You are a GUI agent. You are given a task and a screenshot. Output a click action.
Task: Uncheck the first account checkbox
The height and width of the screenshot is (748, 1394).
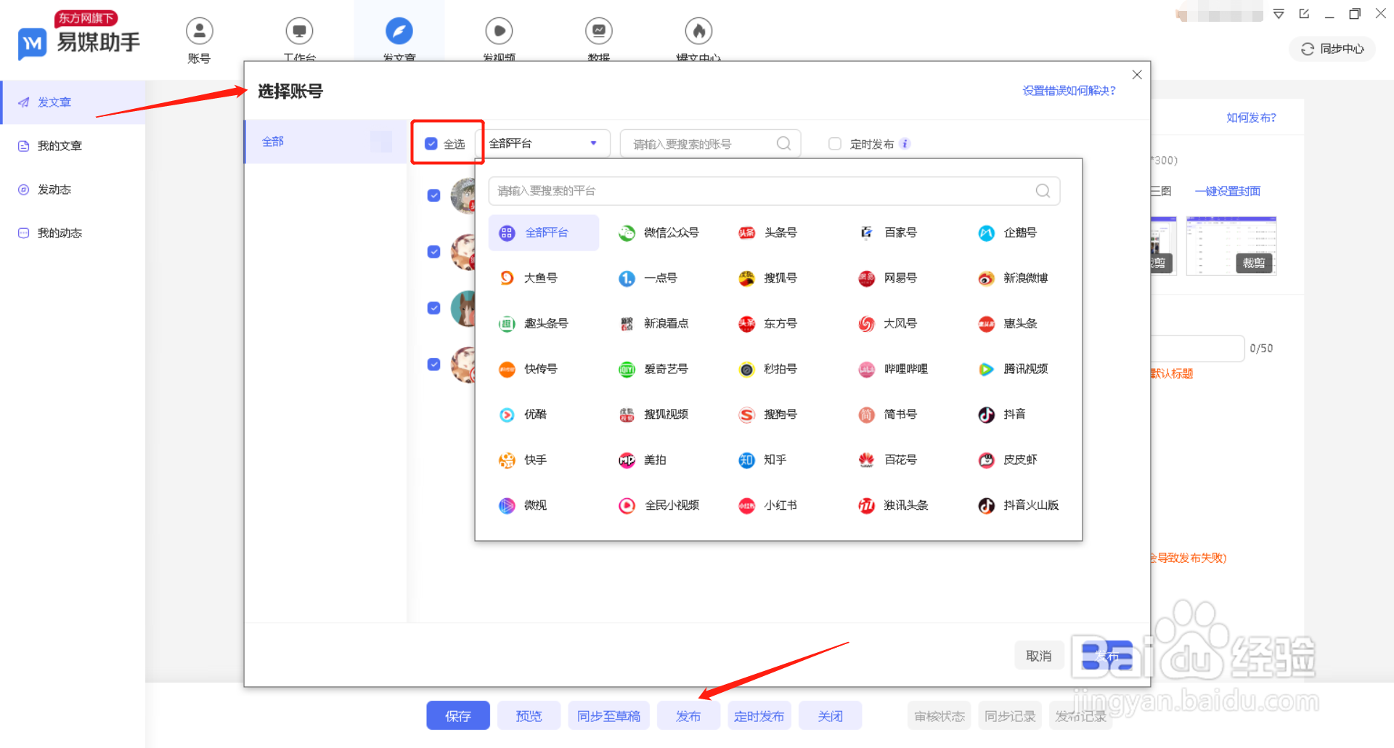coord(434,195)
